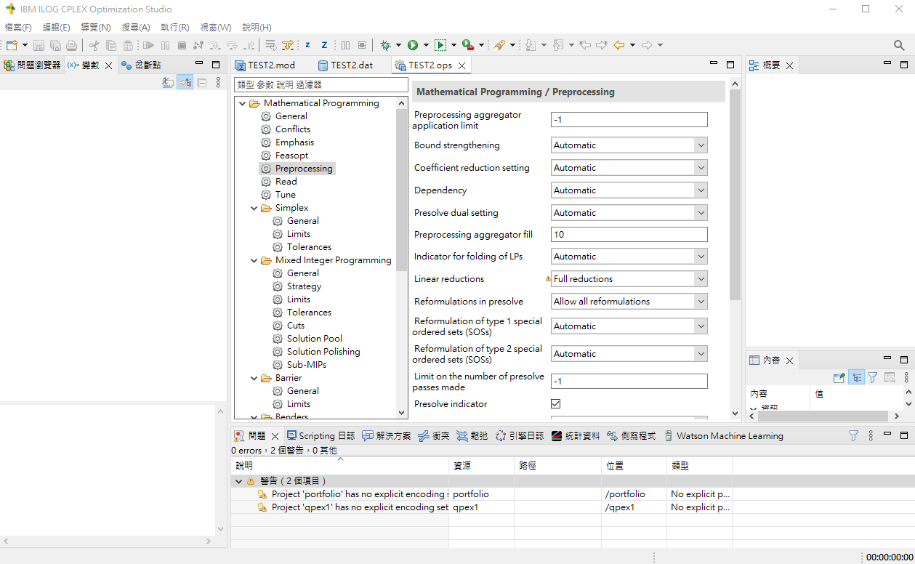Toggle the logical structure button in 變數 panel
Image resolution: width=915 pixels, height=564 pixels.
tap(185, 83)
